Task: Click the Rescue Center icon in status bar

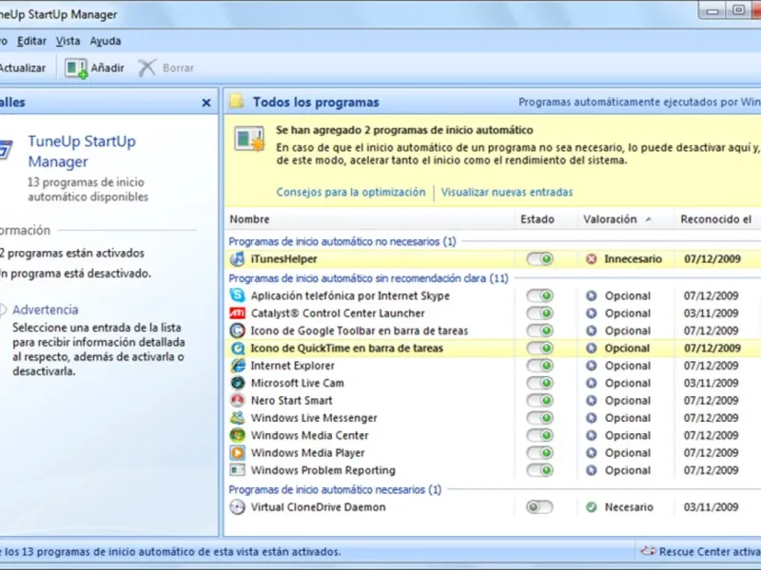Action: point(648,551)
